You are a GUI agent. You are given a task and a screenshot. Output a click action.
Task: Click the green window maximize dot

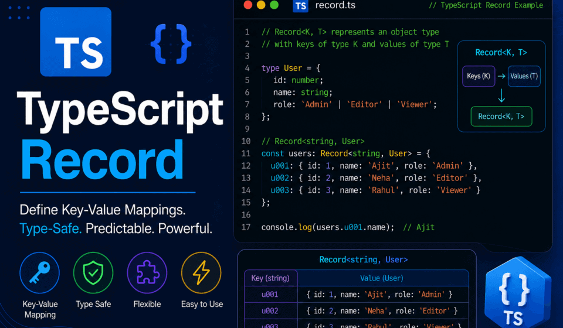[274, 5]
